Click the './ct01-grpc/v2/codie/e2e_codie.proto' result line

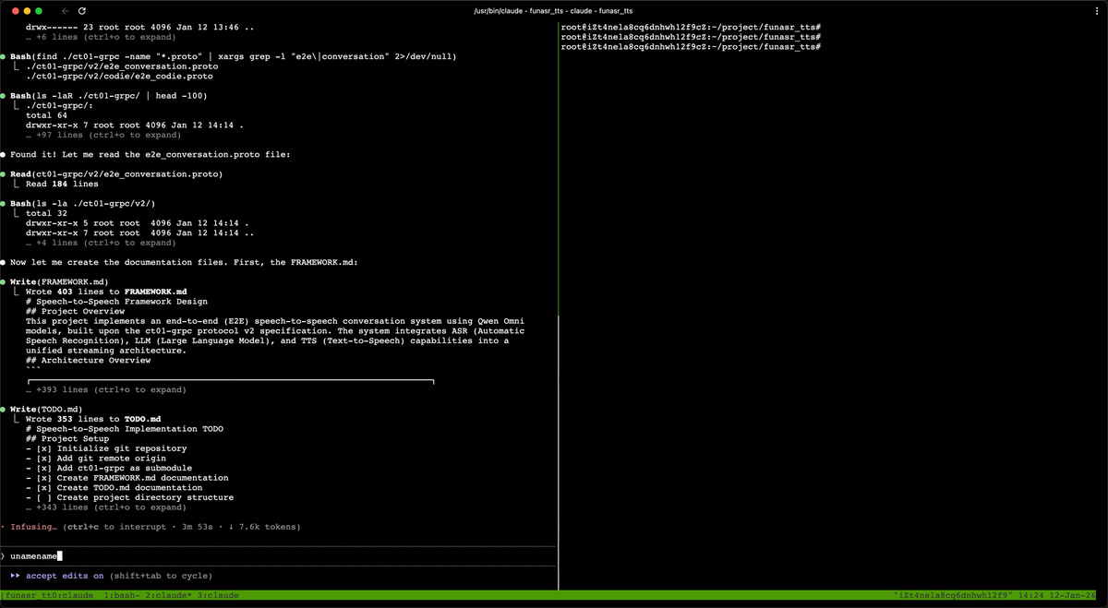[x=119, y=77]
